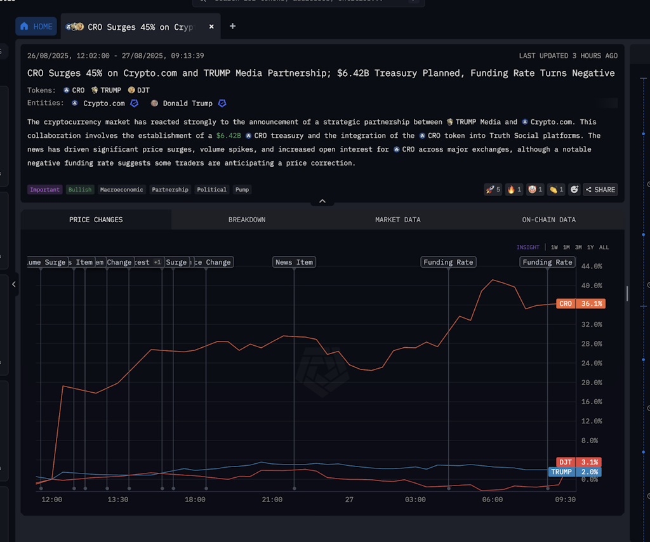Screen dimensions: 650x542
Task: Switch to the MARKET DATA tab
Action: point(398,220)
